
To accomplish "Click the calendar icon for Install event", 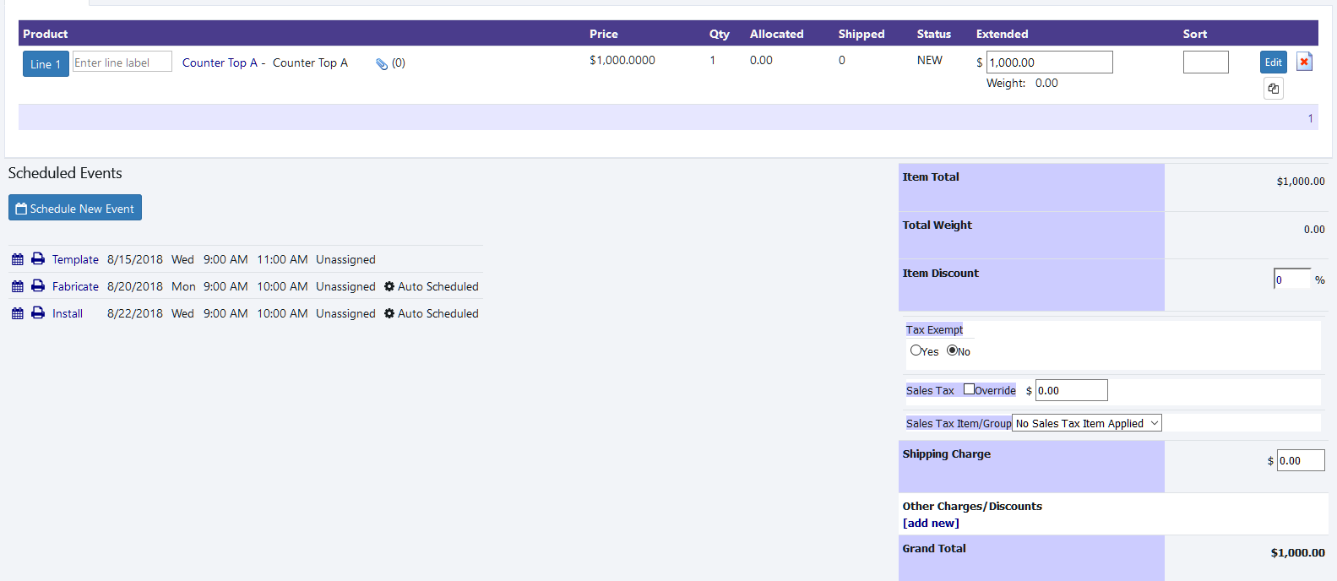I will click(17, 313).
